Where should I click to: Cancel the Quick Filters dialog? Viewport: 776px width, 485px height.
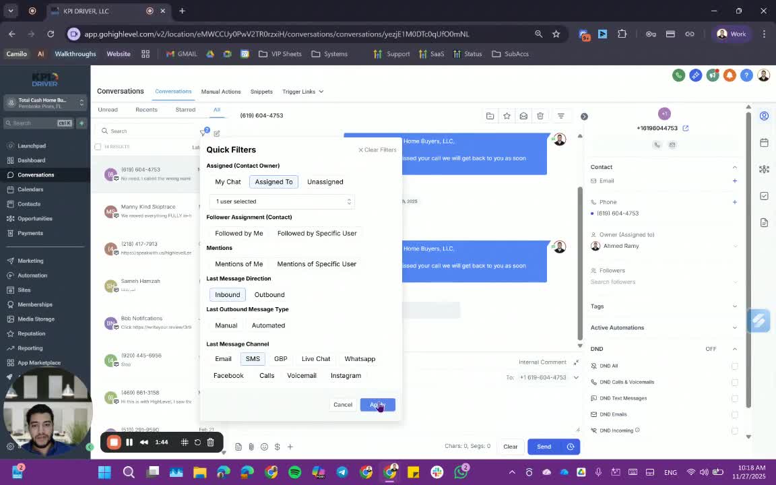click(x=342, y=405)
